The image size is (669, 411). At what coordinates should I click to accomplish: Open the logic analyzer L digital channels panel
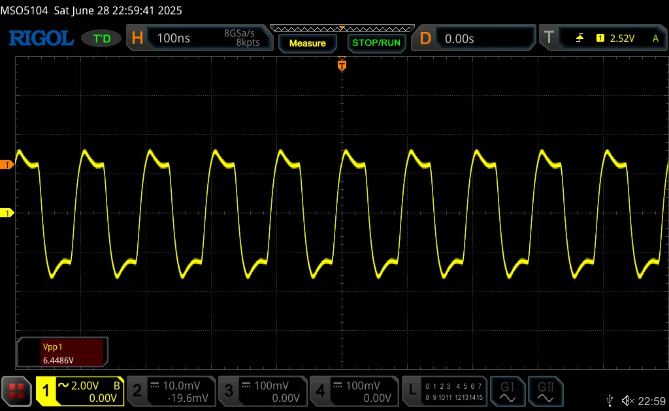point(444,391)
